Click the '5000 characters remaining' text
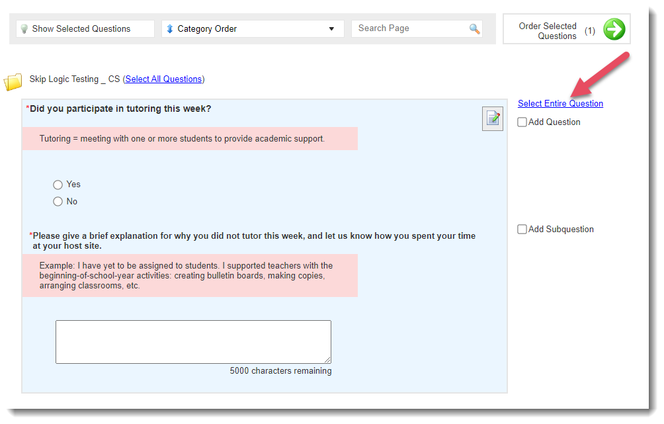The width and height of the screenshot is (664, 424). pyautogui.click(x=281, y=371)
